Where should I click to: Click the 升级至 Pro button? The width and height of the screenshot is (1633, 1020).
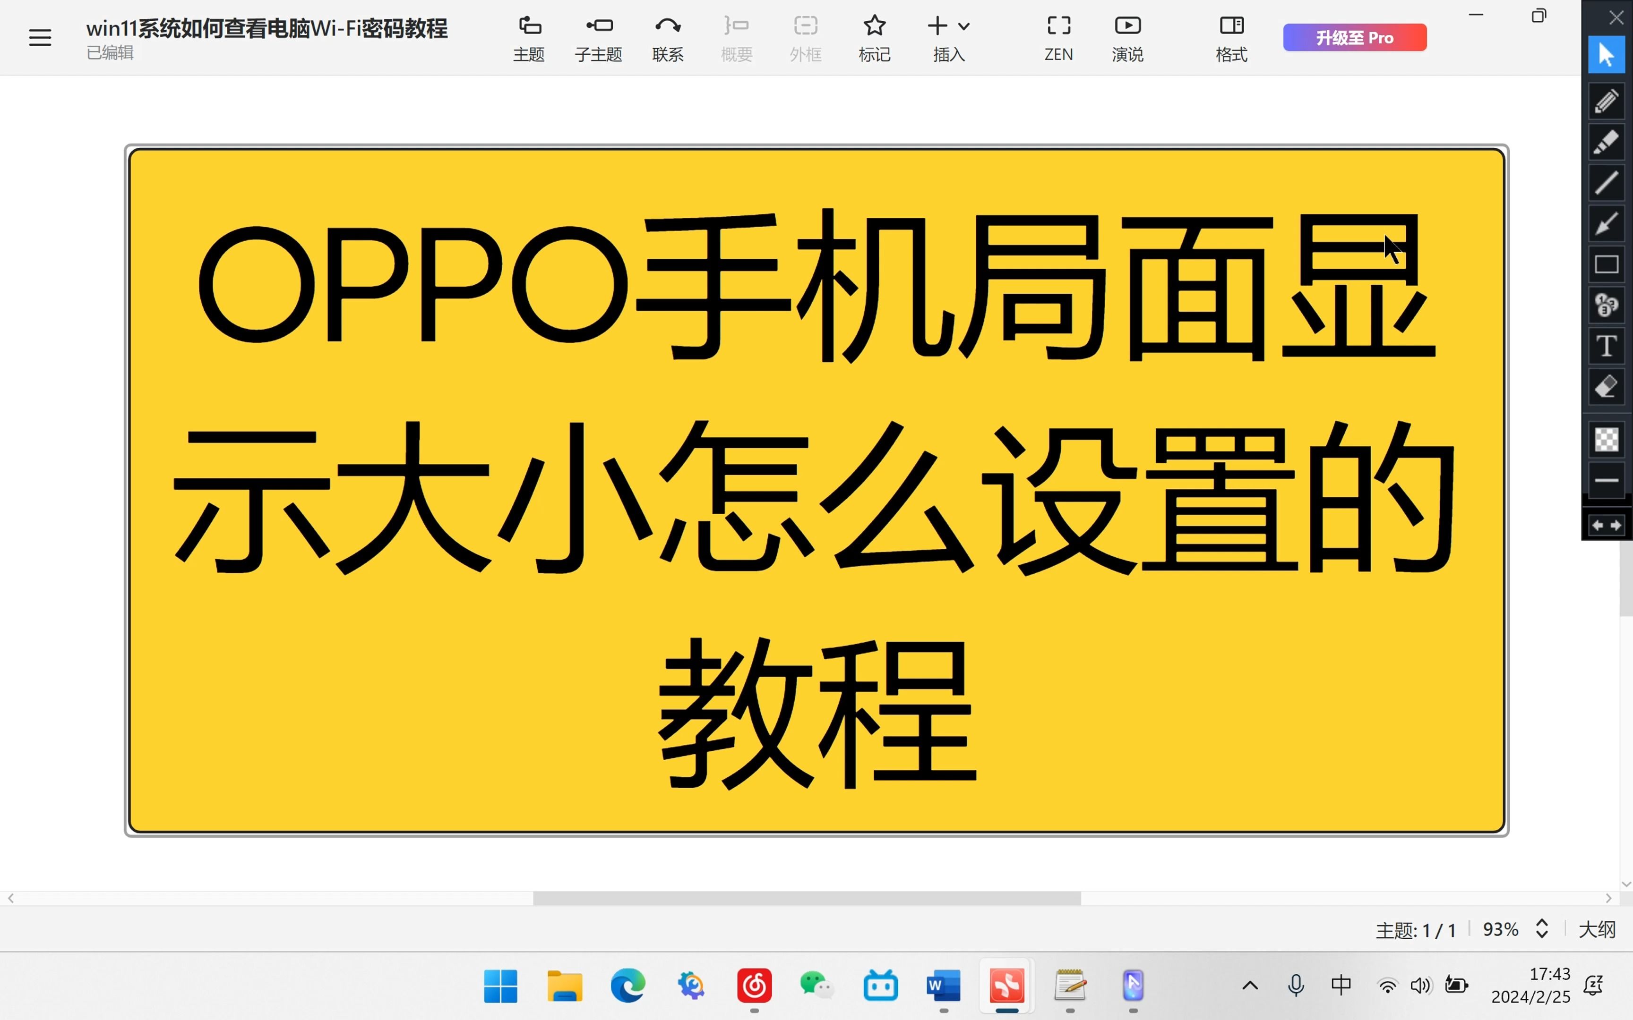[1354, 38]
